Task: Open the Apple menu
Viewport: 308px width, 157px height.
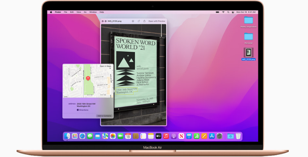Action: (51, 12)
